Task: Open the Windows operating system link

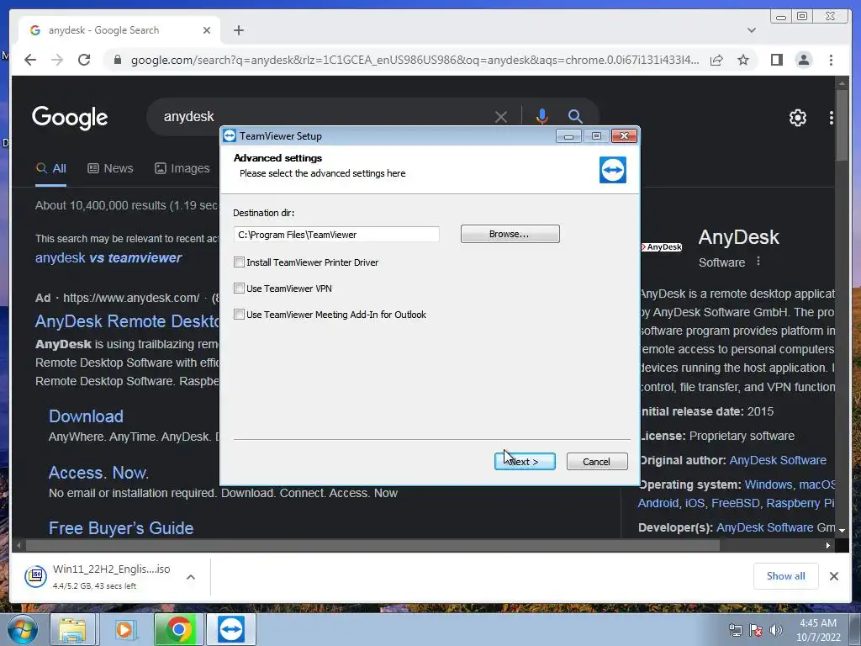Action: pos(769,485)
